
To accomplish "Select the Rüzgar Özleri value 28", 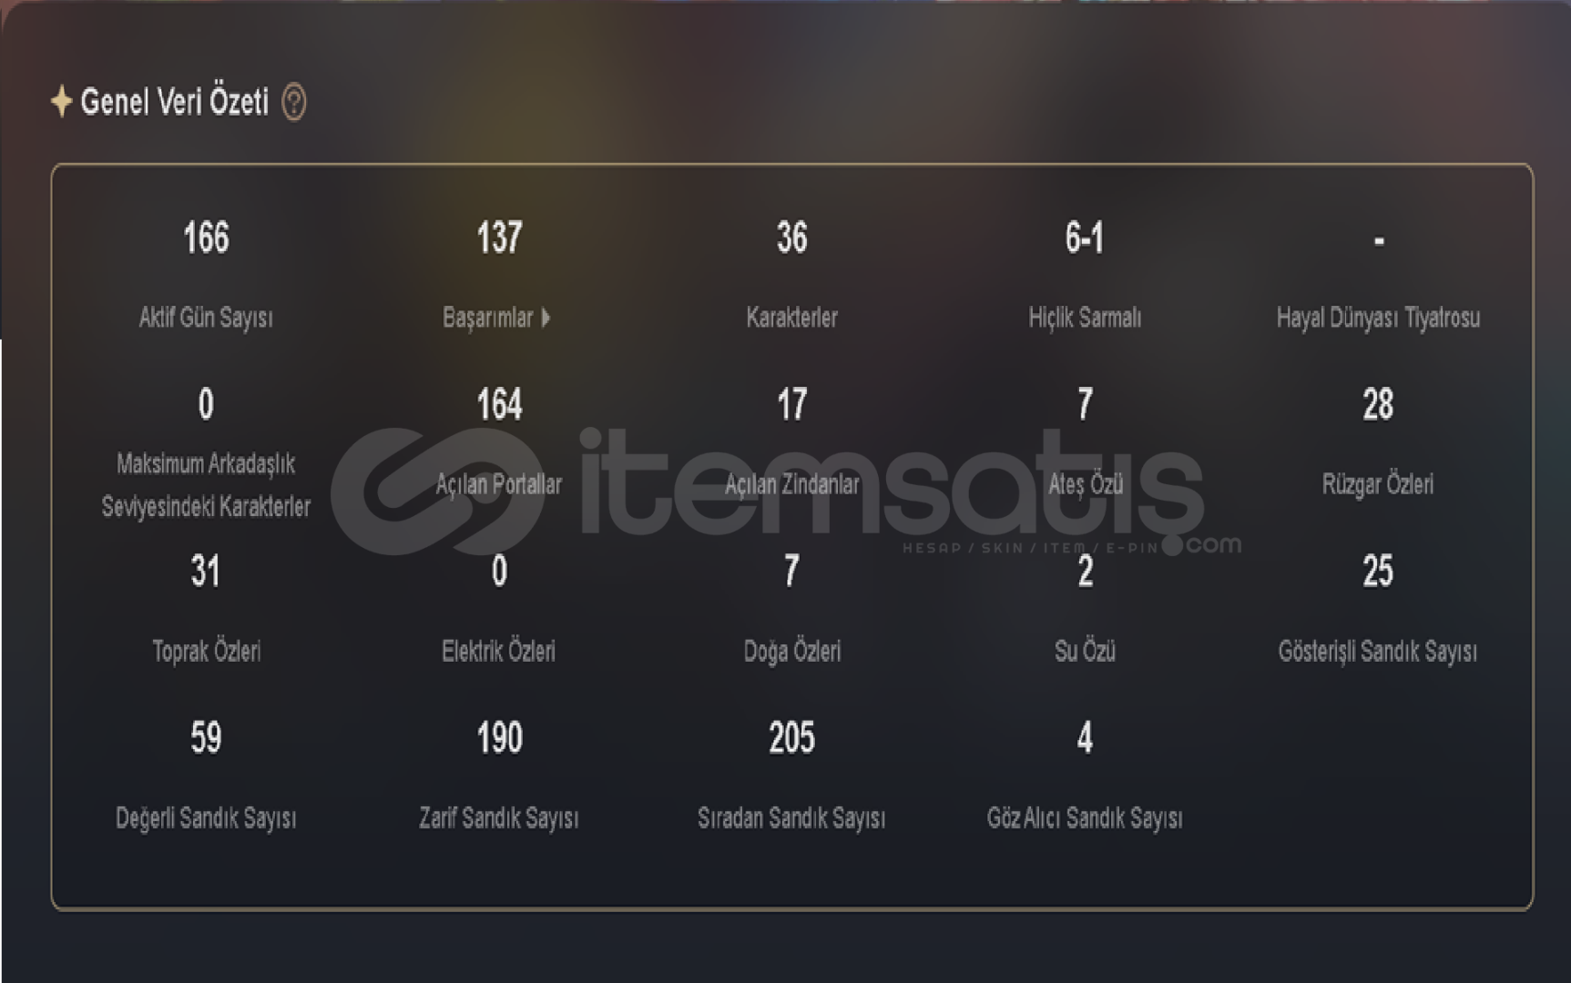I will click(1378, 405).
